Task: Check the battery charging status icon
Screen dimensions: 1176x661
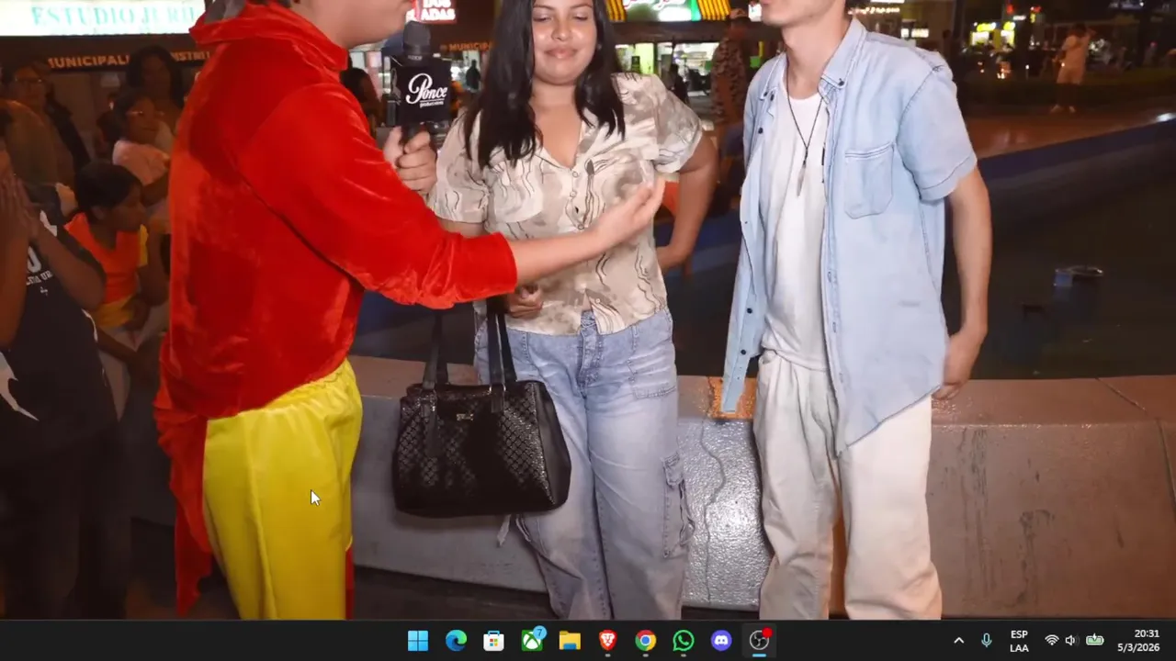Action: click(1095, 641)
